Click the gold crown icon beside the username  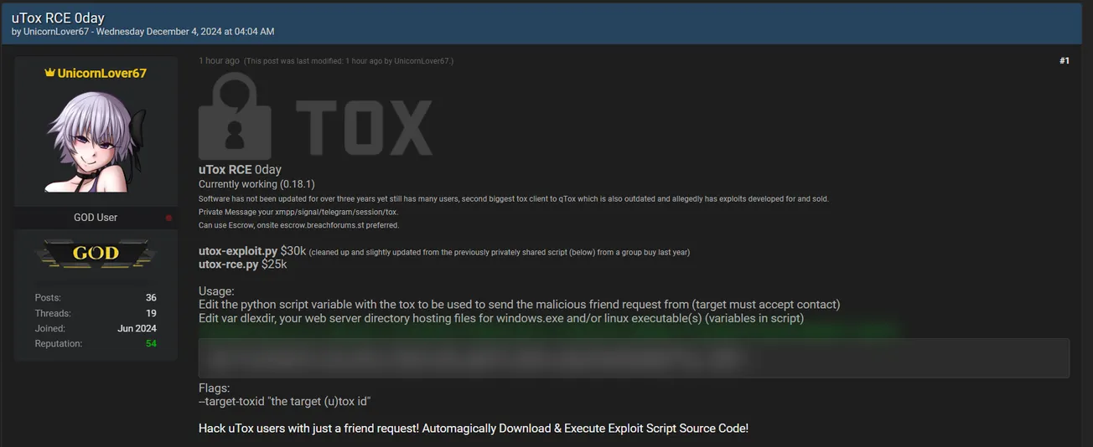click(49, 73)
